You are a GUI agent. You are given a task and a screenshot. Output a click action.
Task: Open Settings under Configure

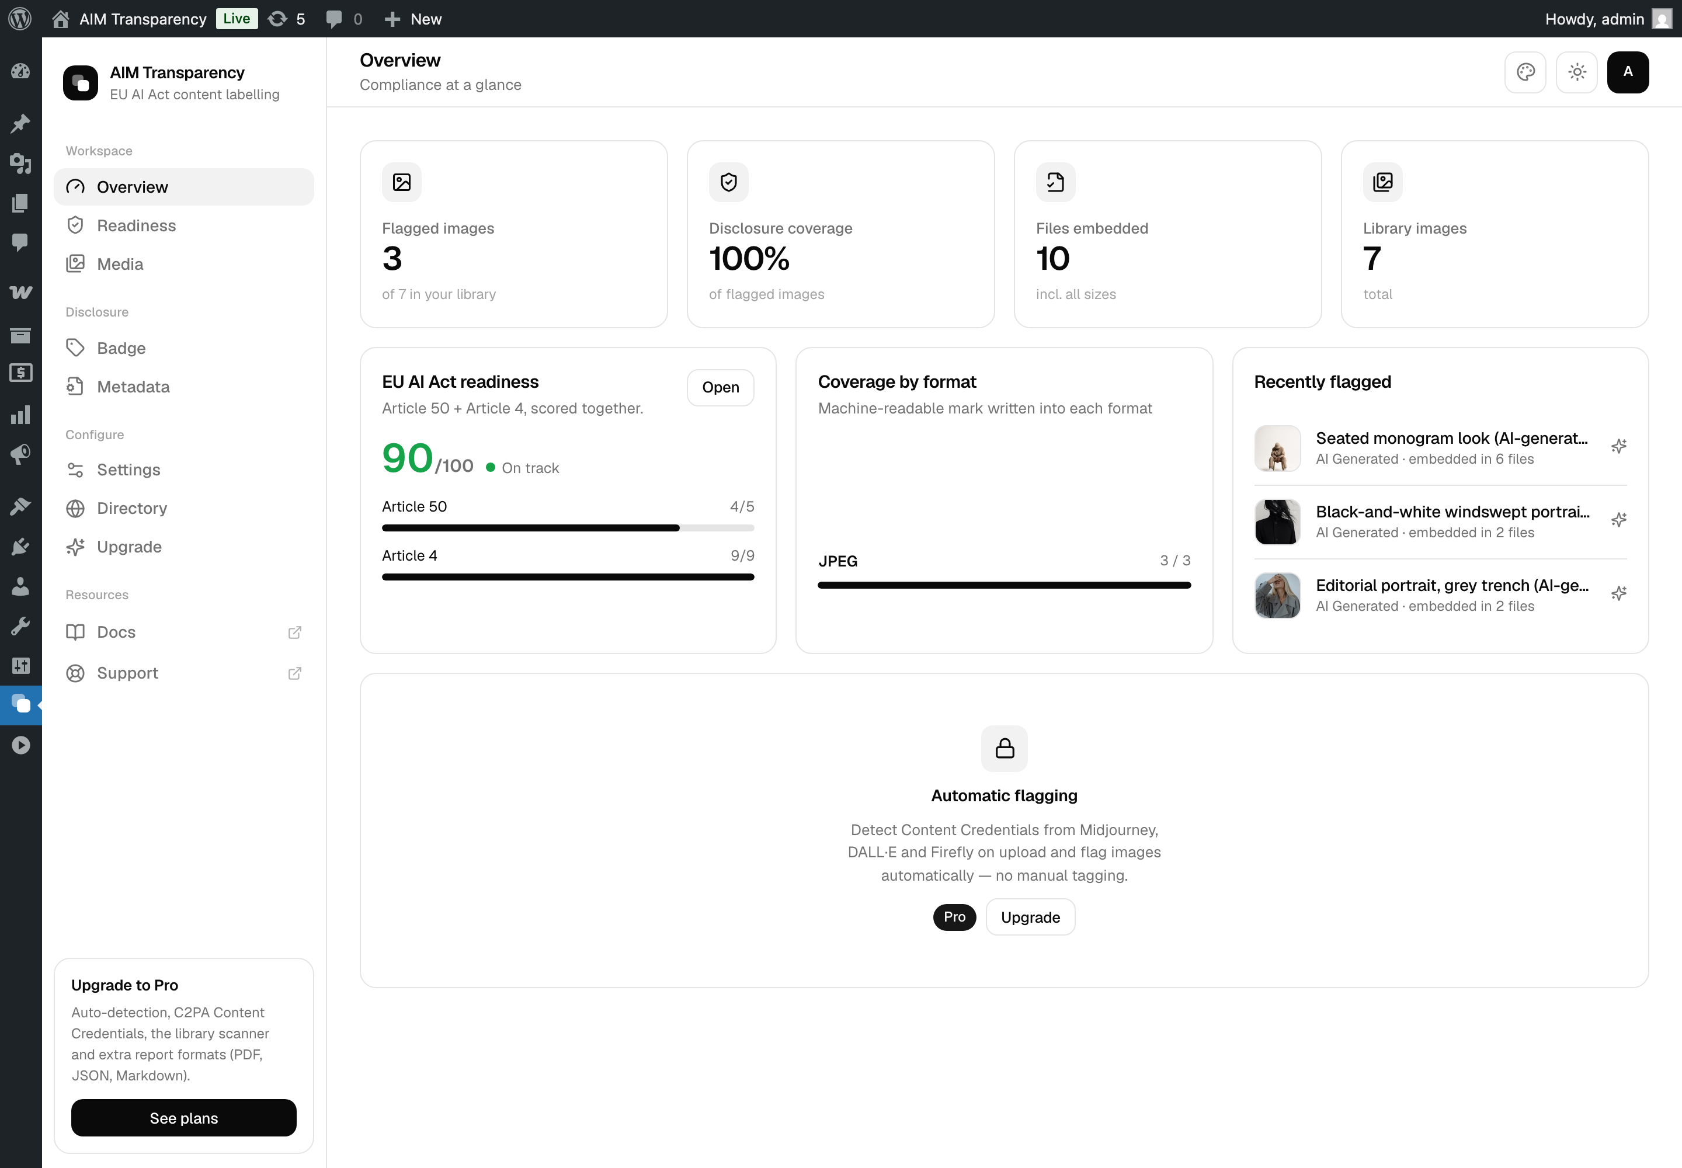point(184,469)
